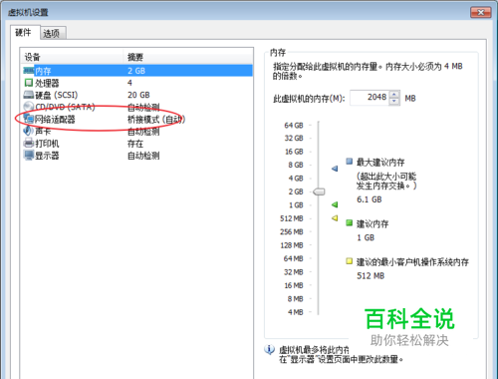Close the 虚拟机设置 dialog window
The width and height of the screenshot is (498, 379).
pyautogui.click(x=480, y=13)
